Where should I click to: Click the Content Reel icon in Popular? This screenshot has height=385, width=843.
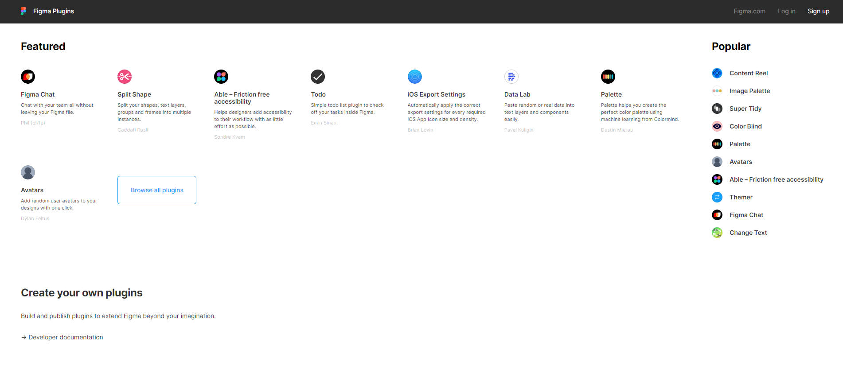(x=717, y=73)
